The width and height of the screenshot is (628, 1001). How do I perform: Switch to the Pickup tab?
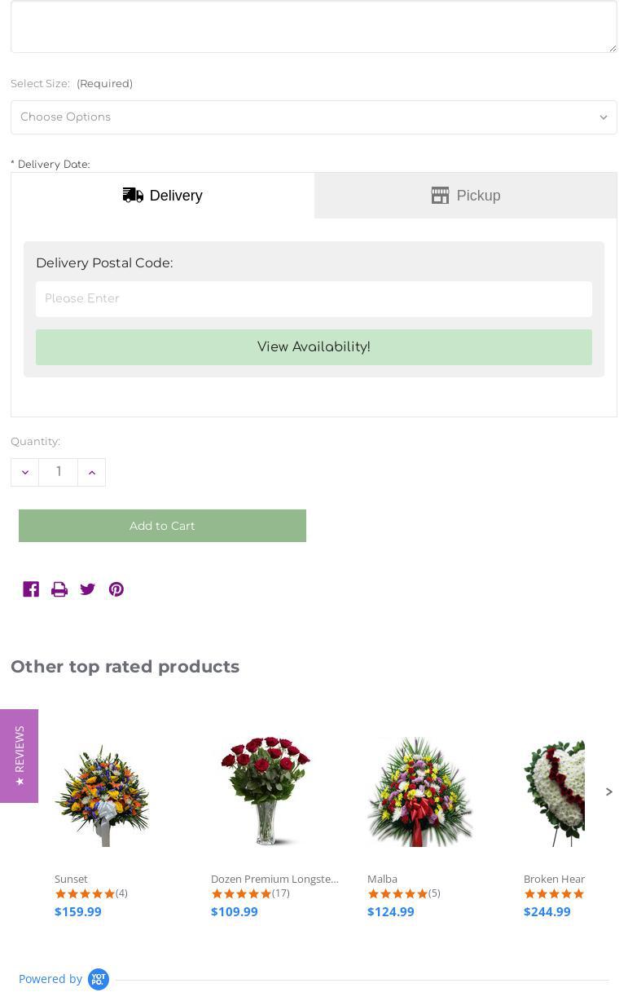[x=466, y=196]
